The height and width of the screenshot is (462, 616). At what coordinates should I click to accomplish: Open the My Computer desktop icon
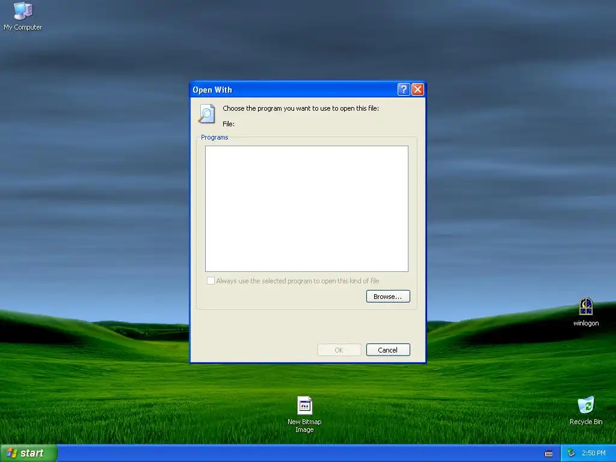click(23, 16)
